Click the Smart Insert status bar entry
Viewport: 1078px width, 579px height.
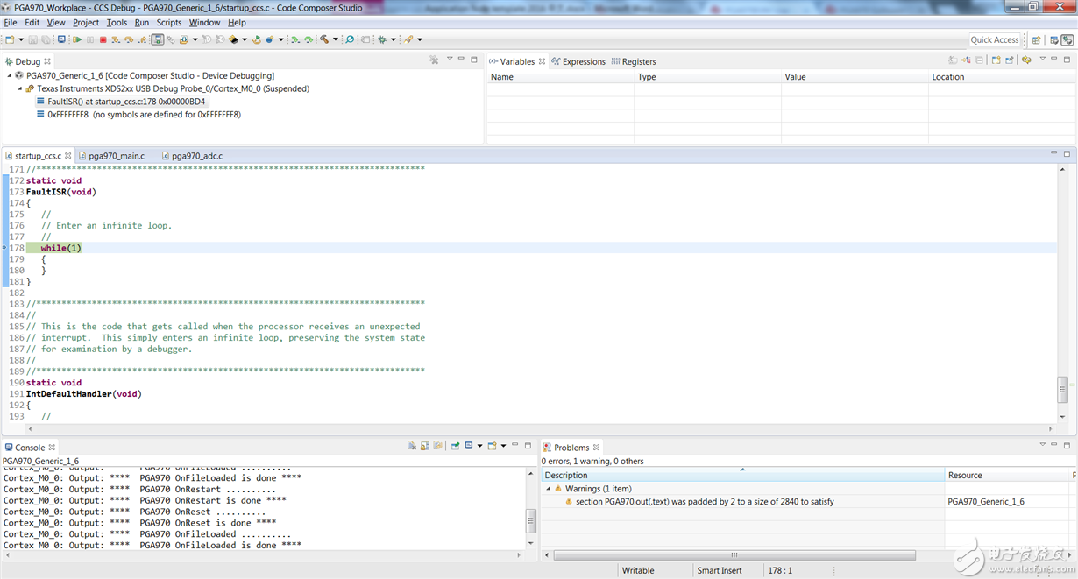[x=720, y=570]
